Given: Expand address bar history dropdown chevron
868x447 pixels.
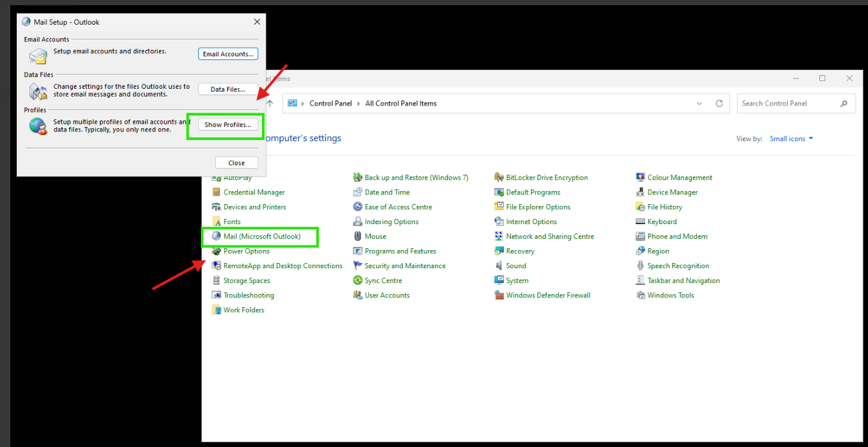Looking at the screenshot, I should point(699,104).
